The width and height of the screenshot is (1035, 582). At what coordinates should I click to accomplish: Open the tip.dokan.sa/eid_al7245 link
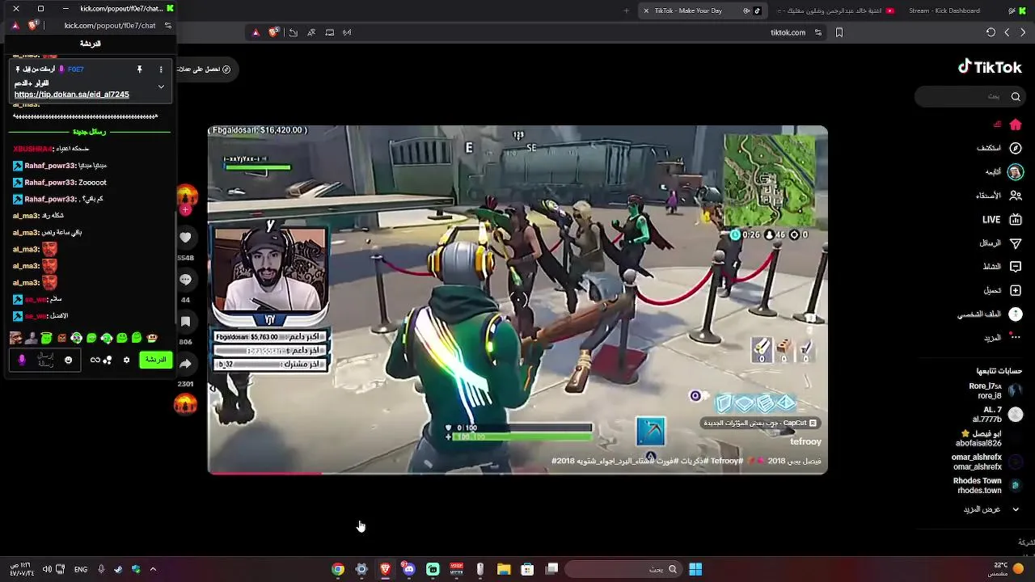tap(72, 95)
